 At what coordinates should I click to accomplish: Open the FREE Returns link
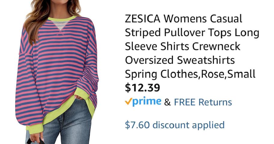tap(203, 102)
